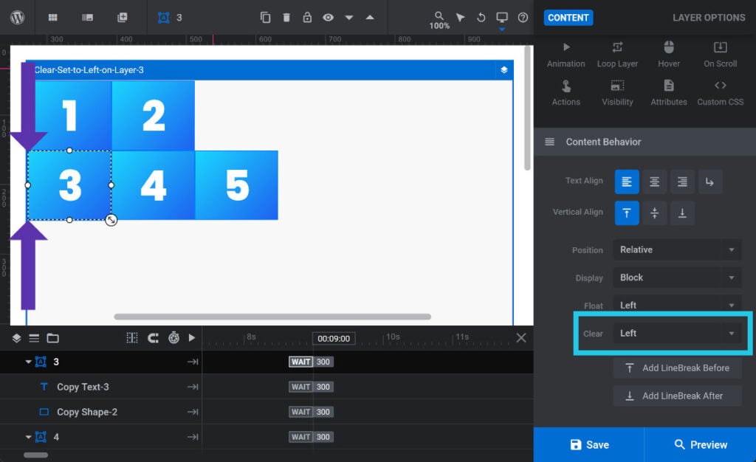Click the undo history icon
756x462 pixels.
[x=481, y=17]
